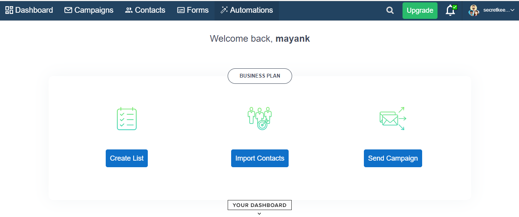Click the green Upgrade button
The width and height of the screenshot is (519, 217).
420,10
